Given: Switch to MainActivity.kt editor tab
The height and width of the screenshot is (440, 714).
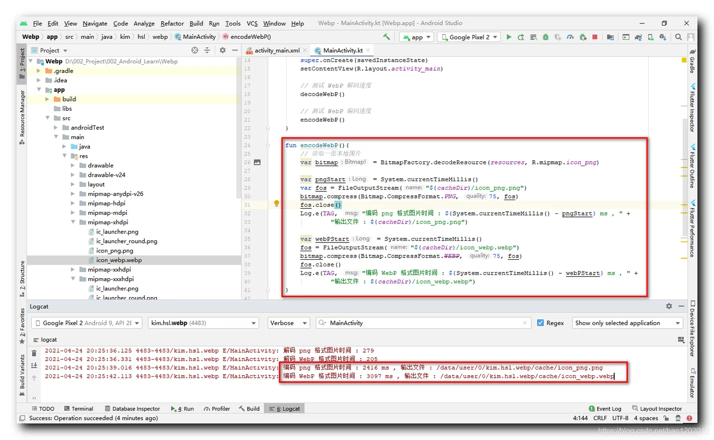Looking at the screenshot, I should [x=342, y=51].
